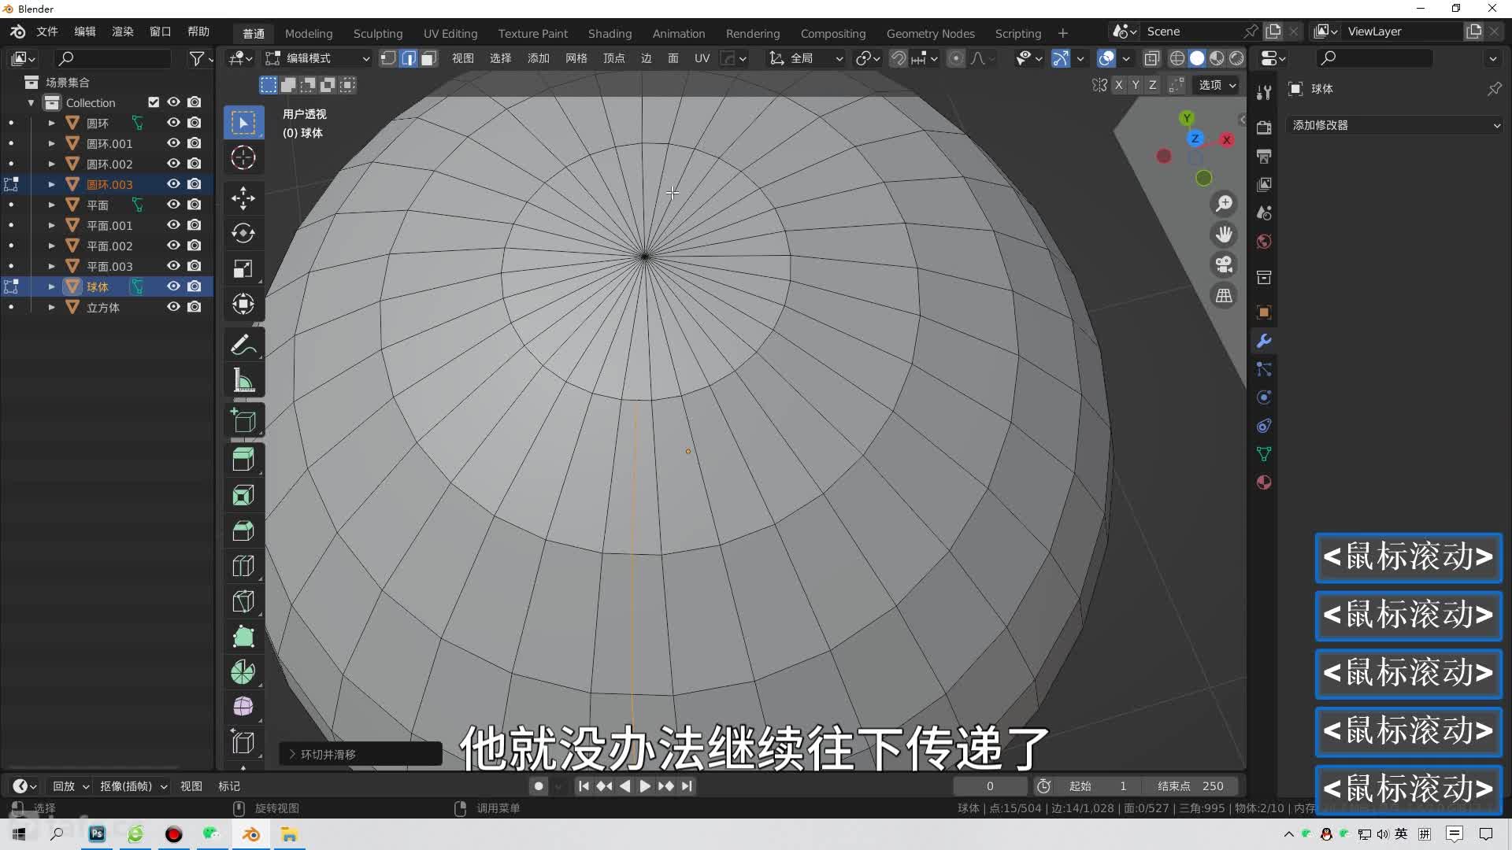Uncheck the Collection exclude checkbox
Screen dimensions: 1512x850
(154, 102)
